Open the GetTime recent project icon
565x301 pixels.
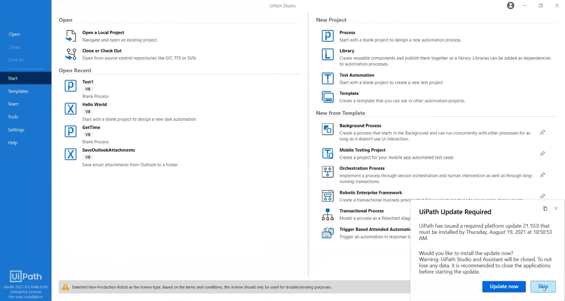coord(71,131)
